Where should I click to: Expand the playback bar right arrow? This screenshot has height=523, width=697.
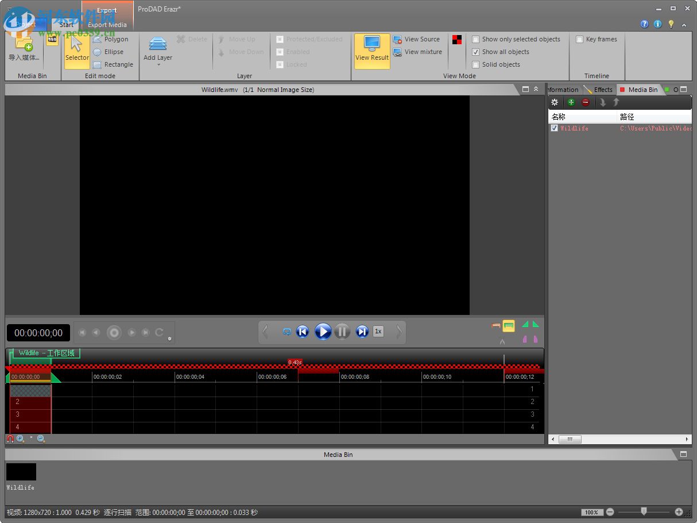point(398,332)
